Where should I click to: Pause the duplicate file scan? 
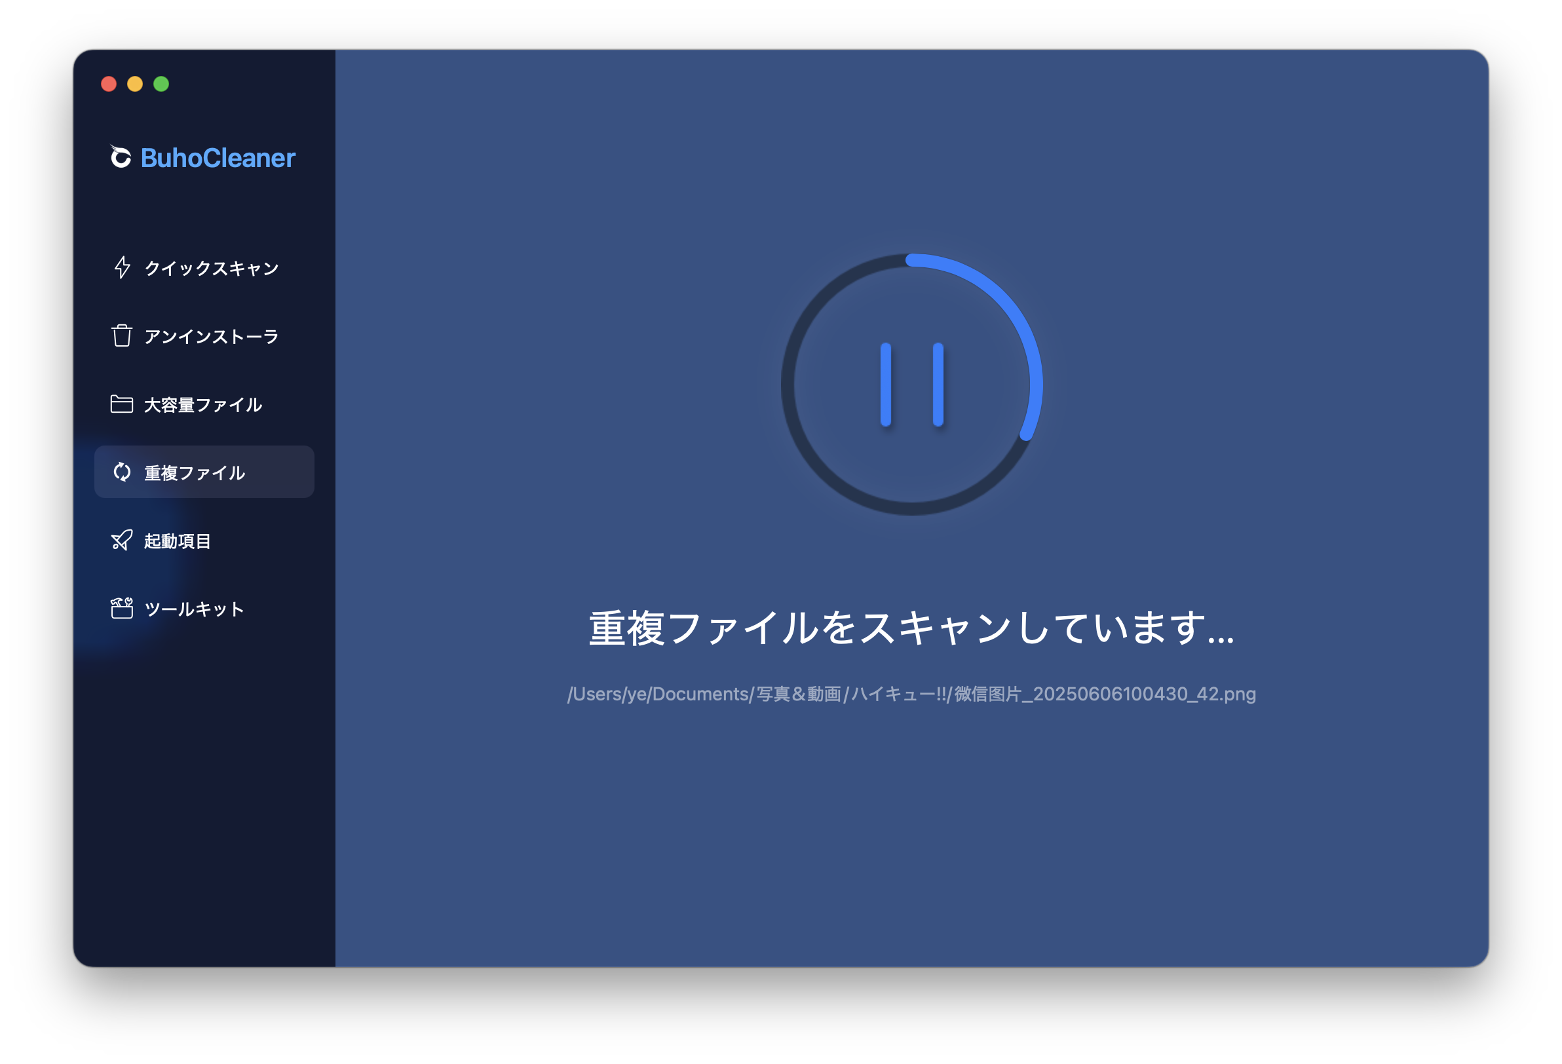911,385
